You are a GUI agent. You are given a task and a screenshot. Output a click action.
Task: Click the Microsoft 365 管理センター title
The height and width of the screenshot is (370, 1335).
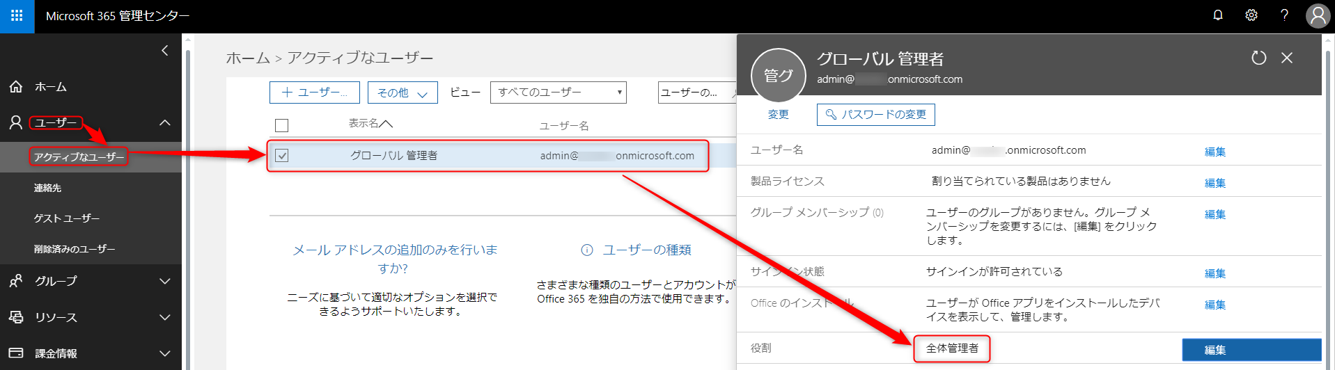click(118, 16)
